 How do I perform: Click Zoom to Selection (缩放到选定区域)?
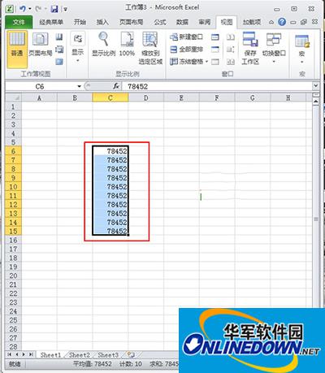click(x=150, y=49)
